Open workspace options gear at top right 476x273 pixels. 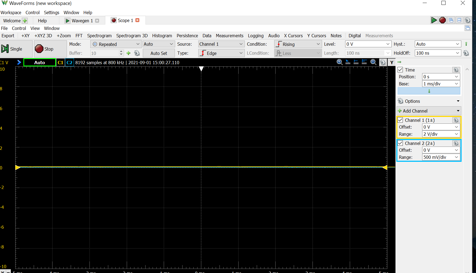(x=468, y=20)
